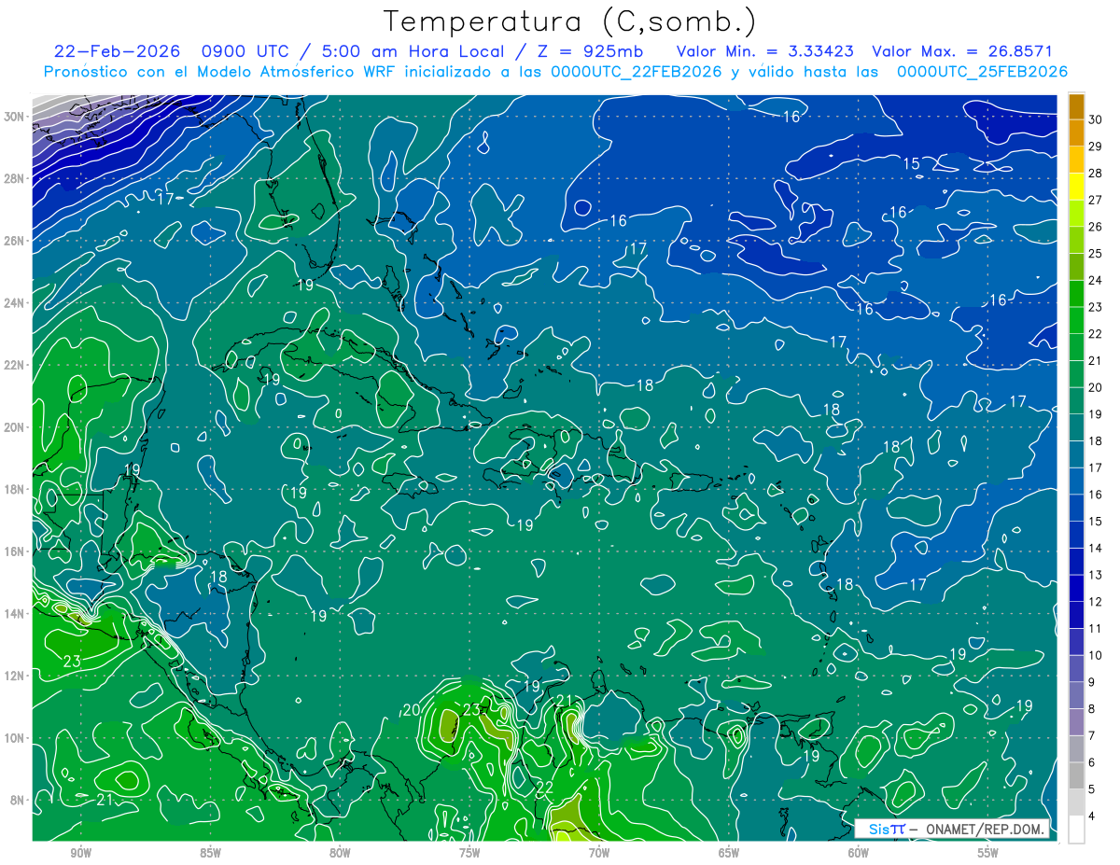Click latitude axis label "16N"
This screenshot has width=1120, height=865.
click(14, 551)
